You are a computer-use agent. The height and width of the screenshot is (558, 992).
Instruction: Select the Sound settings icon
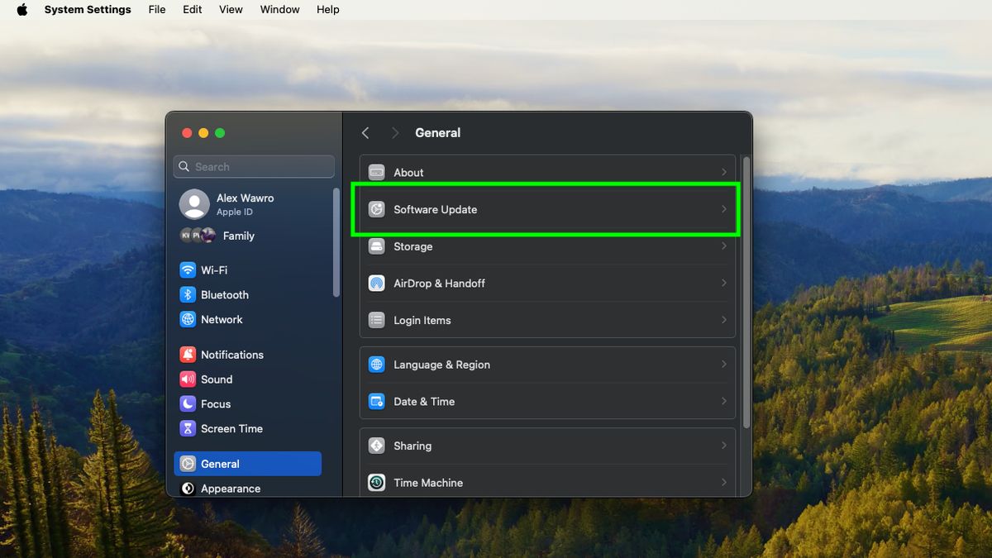pos(216,379)
